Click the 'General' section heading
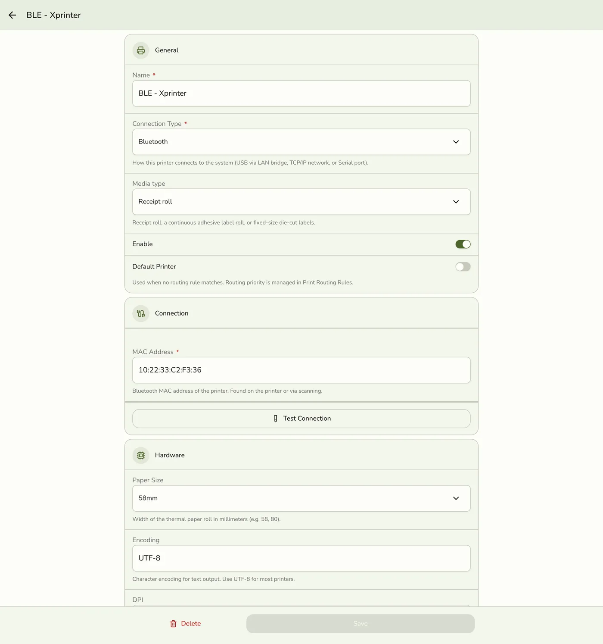The height and width of the screenshot is (644, 603). coord(167,50)
